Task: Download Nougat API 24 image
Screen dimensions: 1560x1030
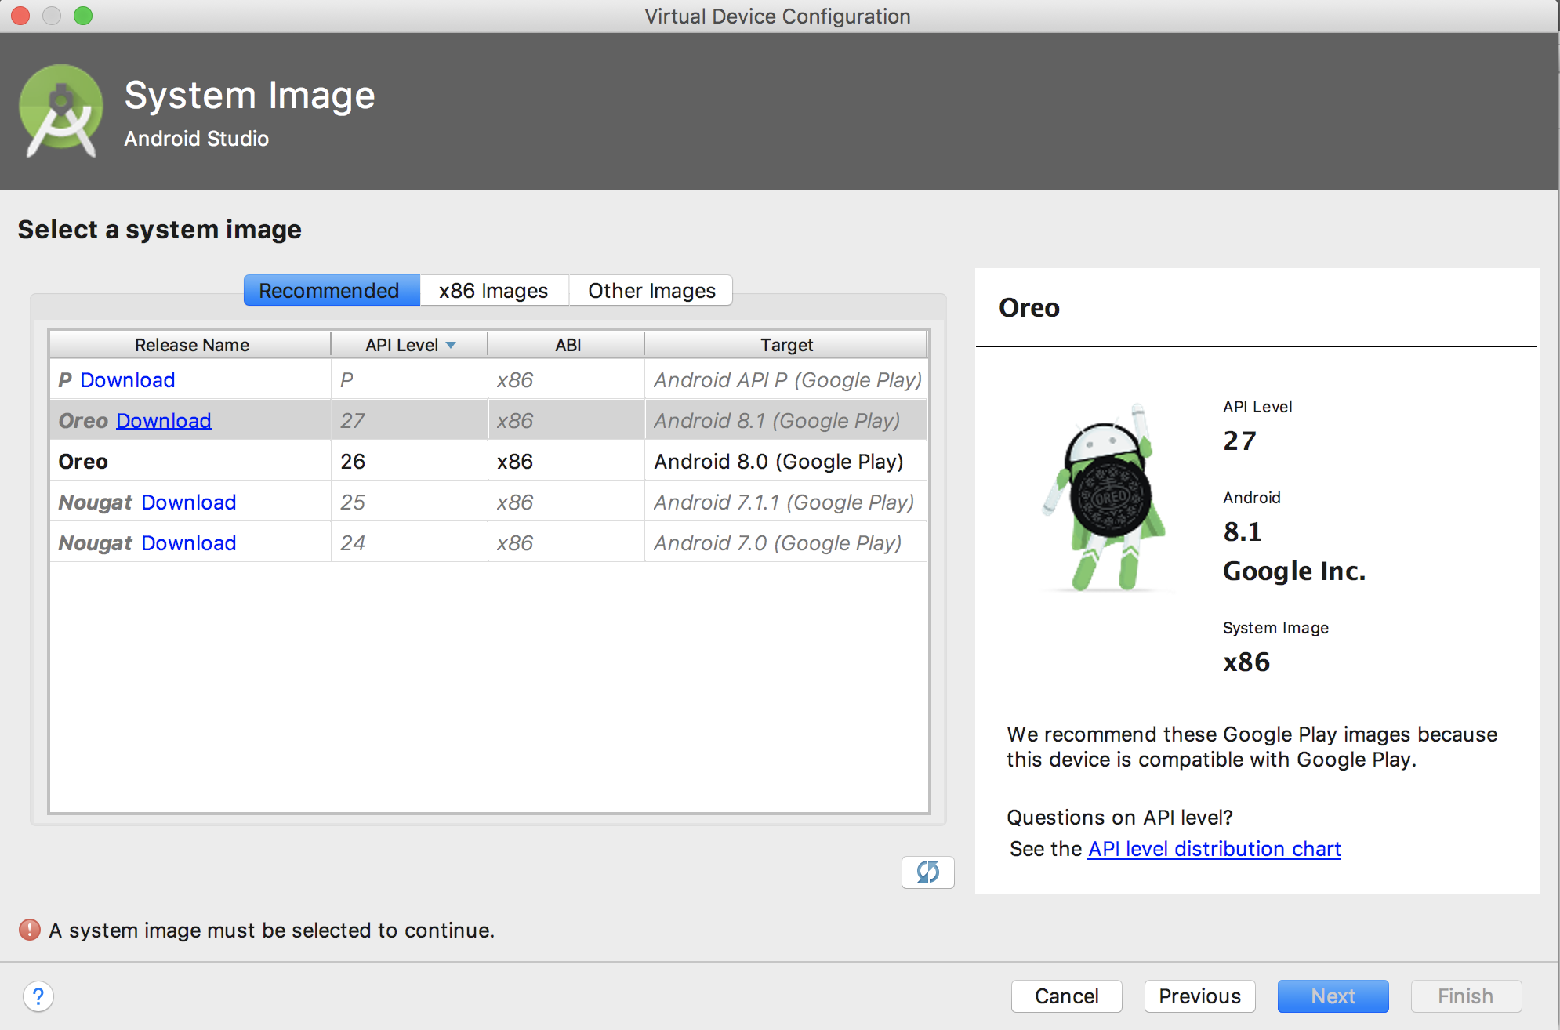Action: tap(189, 543)
